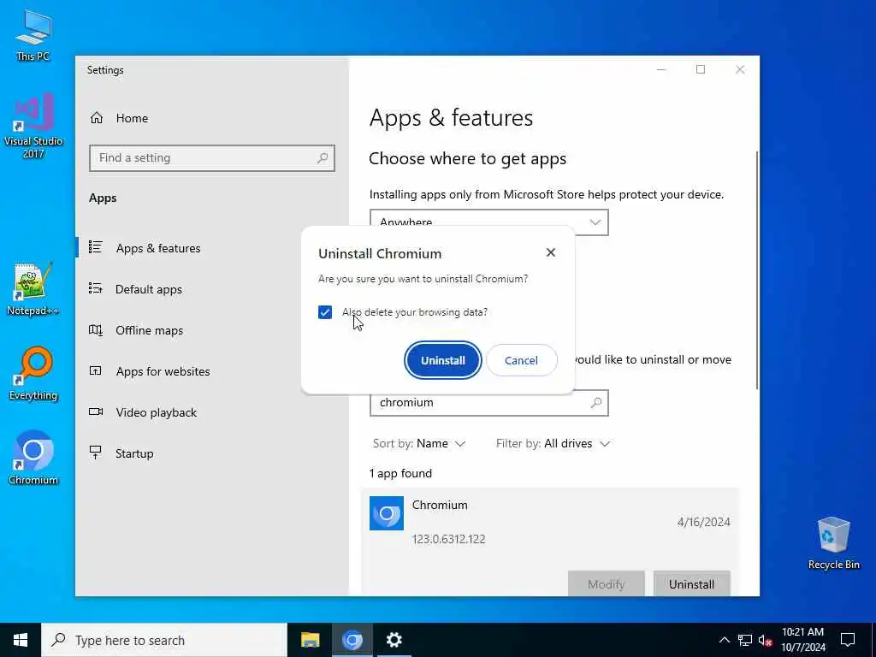Image resolution: width=876 pixels, height=657 pixels.
Task: Confirm Uninstall in the Chromium dialog
Action: click(442, 360)
